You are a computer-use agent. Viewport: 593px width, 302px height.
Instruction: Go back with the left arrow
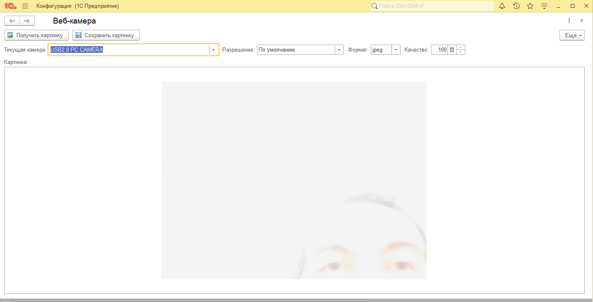click(12, 21)
